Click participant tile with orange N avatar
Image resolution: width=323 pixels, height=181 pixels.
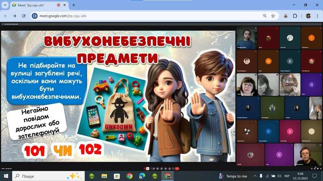268,61
